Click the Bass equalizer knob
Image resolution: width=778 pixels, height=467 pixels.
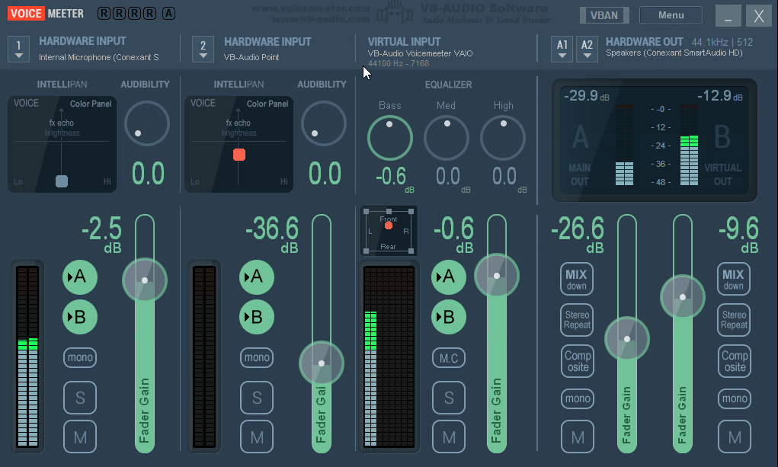tap(390, 138)
